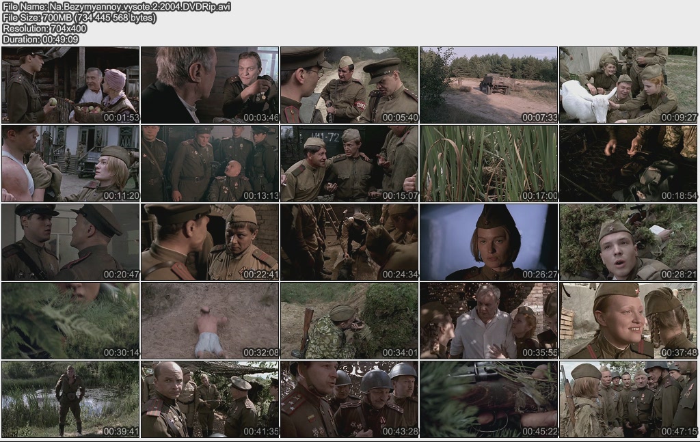Click the File Size 700MB text line
This screenshot has height=442, width=700.
click(x=79, y=18)
